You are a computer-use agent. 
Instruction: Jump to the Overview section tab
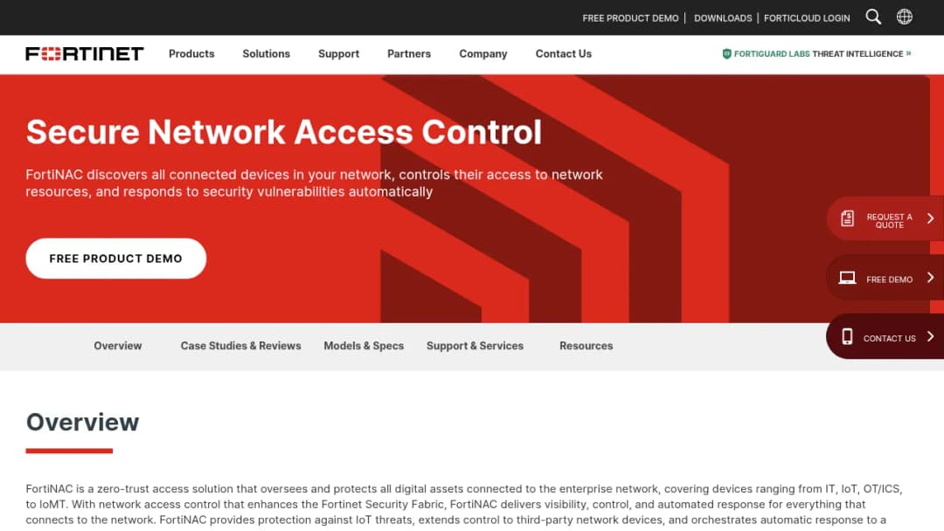117,346
